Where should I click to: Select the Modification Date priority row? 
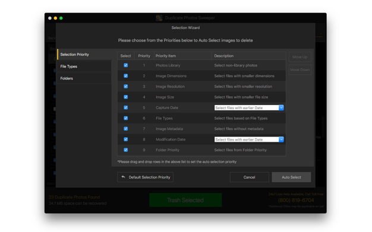click(201, 139)
